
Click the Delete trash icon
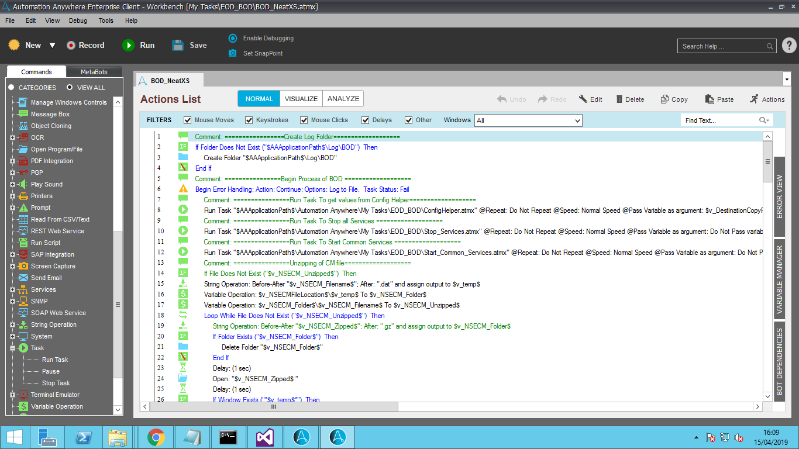(619, 99)
